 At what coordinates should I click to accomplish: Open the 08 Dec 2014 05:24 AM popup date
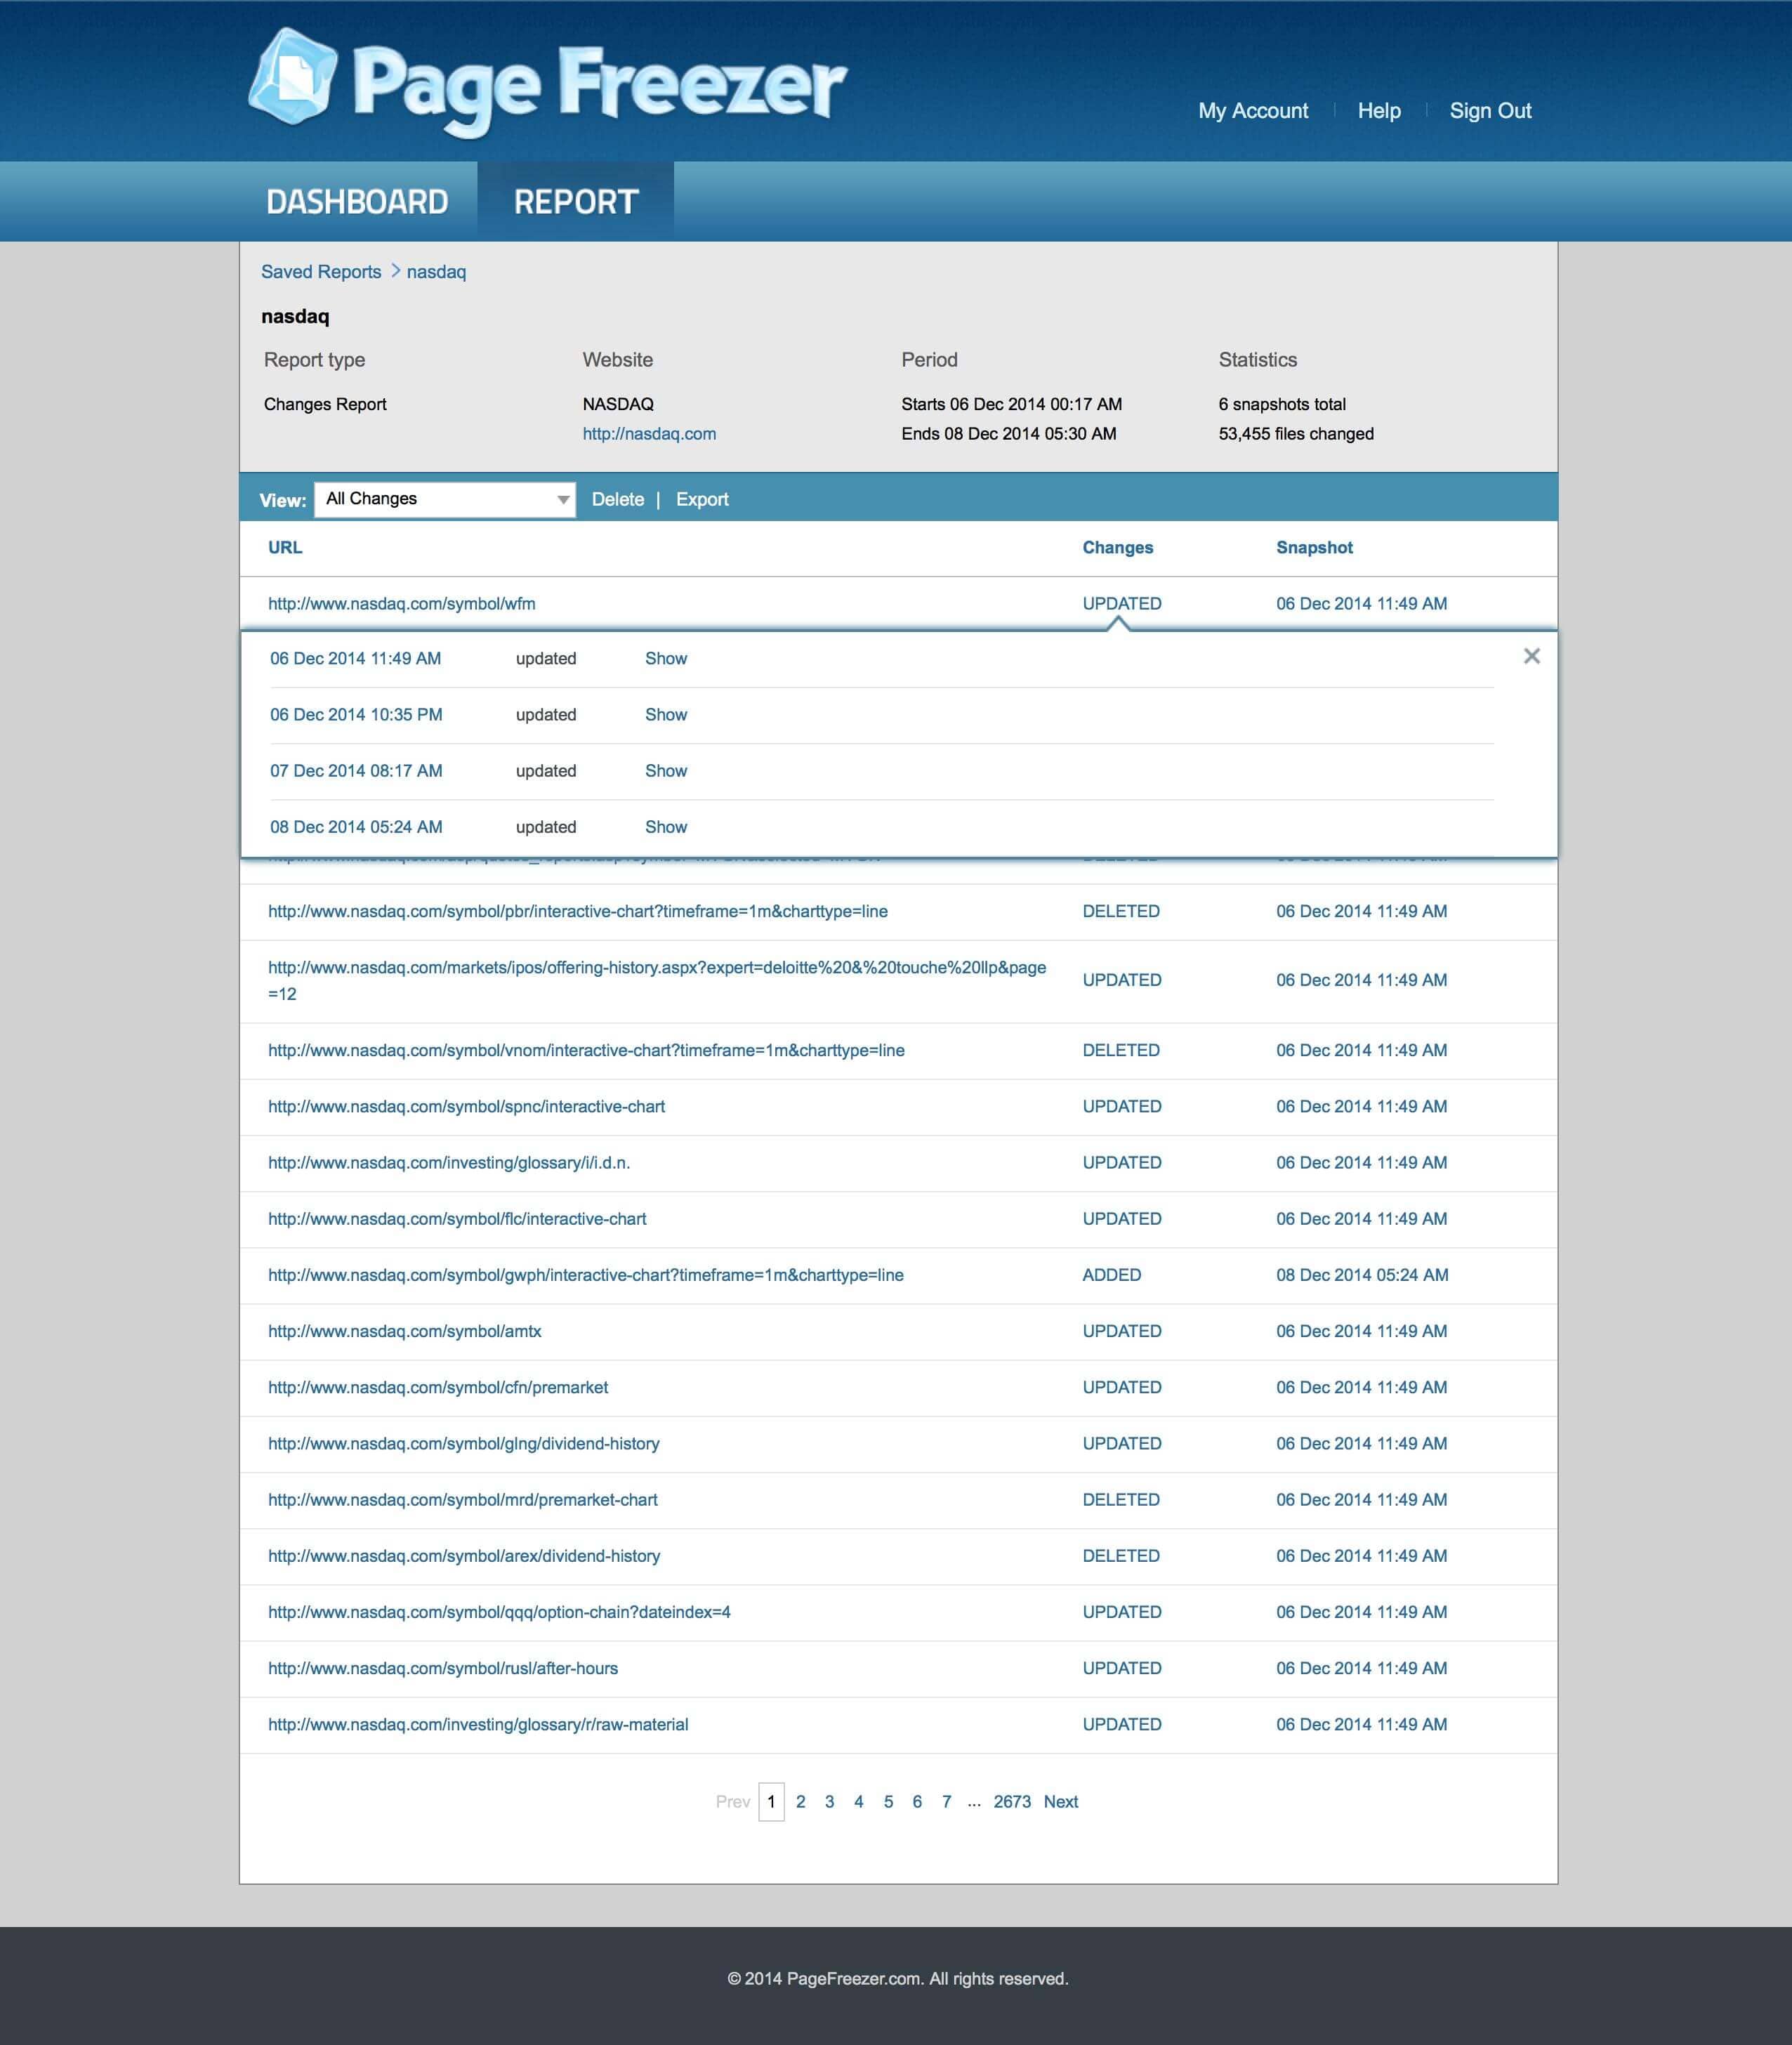pos(356,827)
